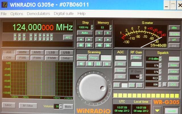Step frequency up with Step single right arrow
182x114 pixels.
pyautogui.click(x=89, y=40)
